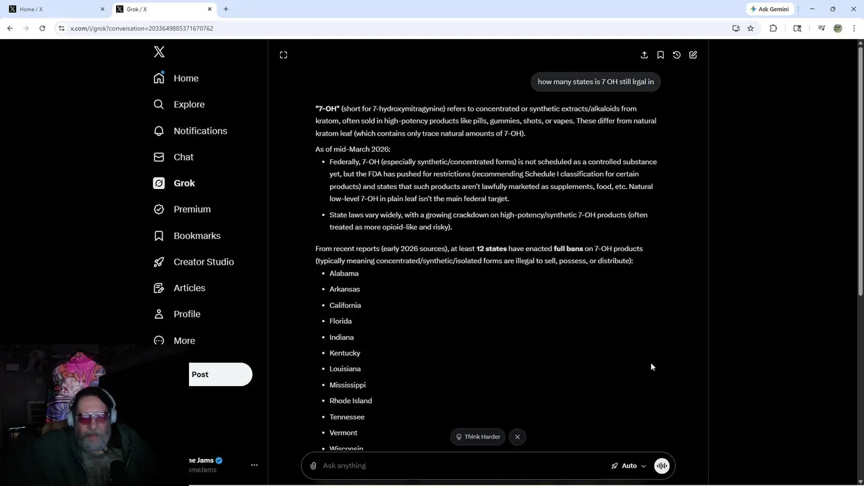Start voice mode with waveform button
864x486 pixels.
[661, 466]
